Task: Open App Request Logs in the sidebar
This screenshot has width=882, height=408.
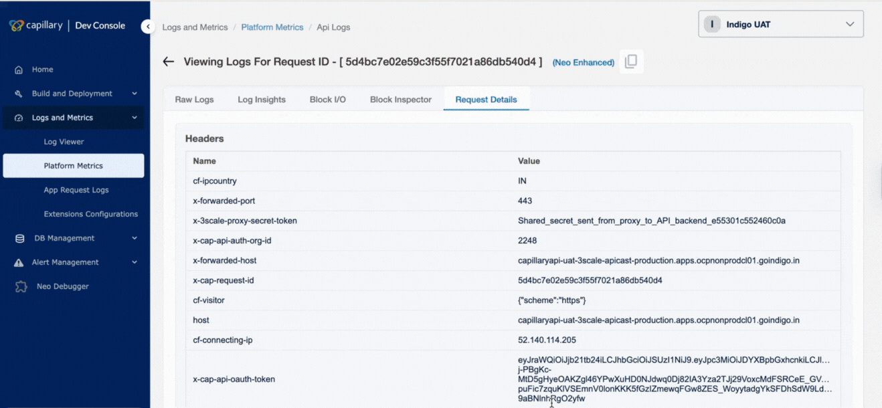Action: point(76,190)
